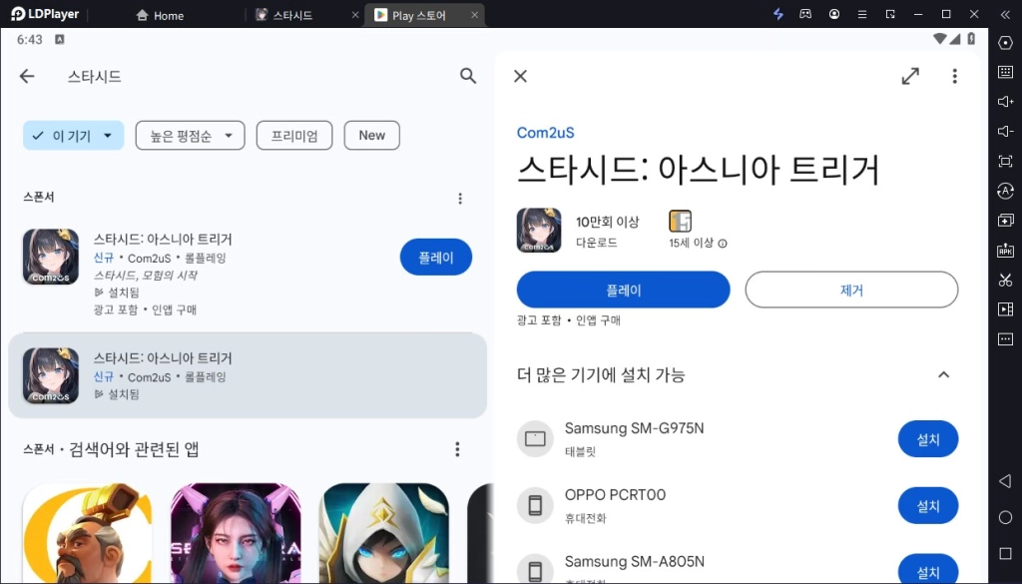Close the Play 스토어 tab
Screen dimensions: 1022x584
tap(474, 15)
